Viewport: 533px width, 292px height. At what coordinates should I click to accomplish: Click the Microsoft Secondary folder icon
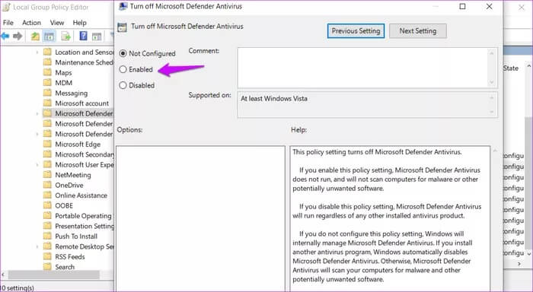coord(47,154)
